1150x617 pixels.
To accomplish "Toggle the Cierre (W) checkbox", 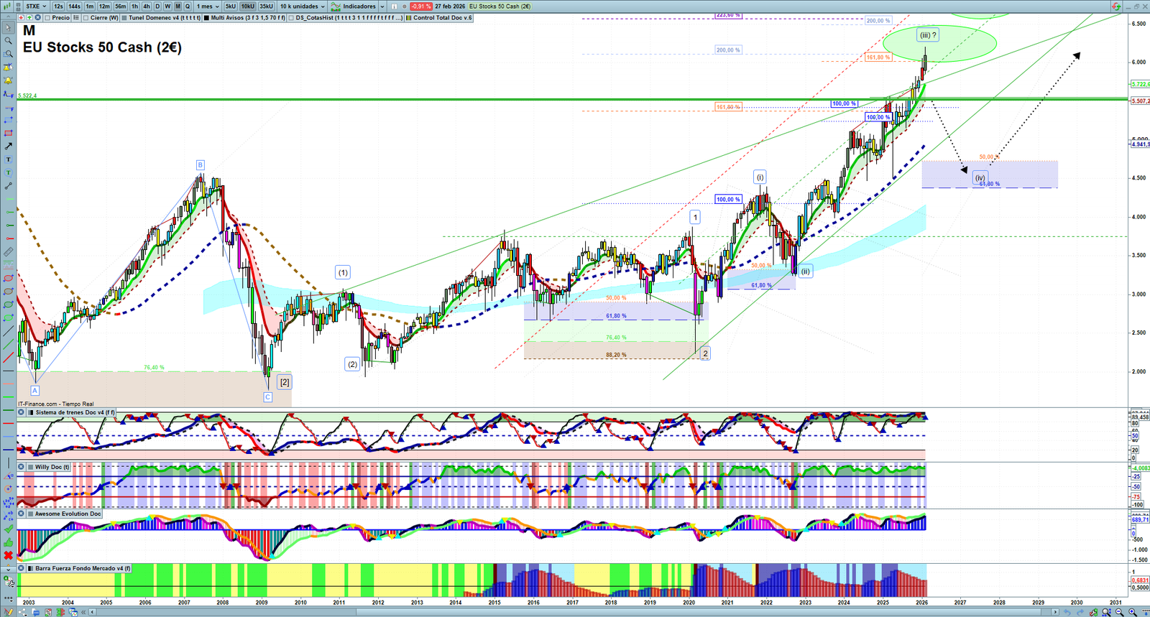I will coord(86,18).
